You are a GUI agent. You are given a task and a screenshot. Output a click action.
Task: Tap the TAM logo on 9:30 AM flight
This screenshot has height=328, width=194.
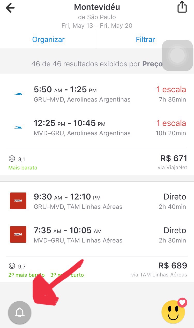[18, 201]
